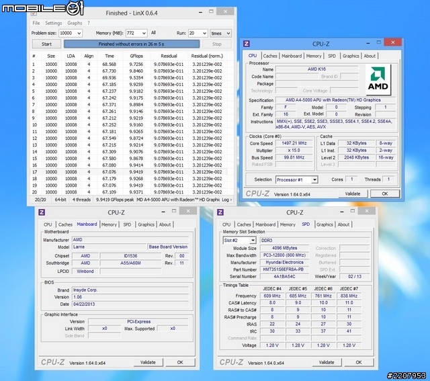Screen dimensions: 430x381
Task: Select the Caches tab in the SPD CPU-Z window
Action: 244,224
